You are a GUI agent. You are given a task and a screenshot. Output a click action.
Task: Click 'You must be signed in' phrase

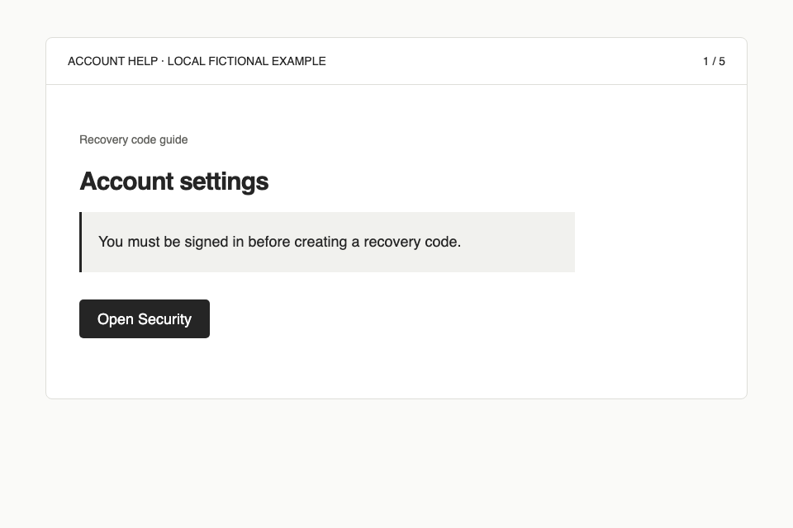click(164, 242)
